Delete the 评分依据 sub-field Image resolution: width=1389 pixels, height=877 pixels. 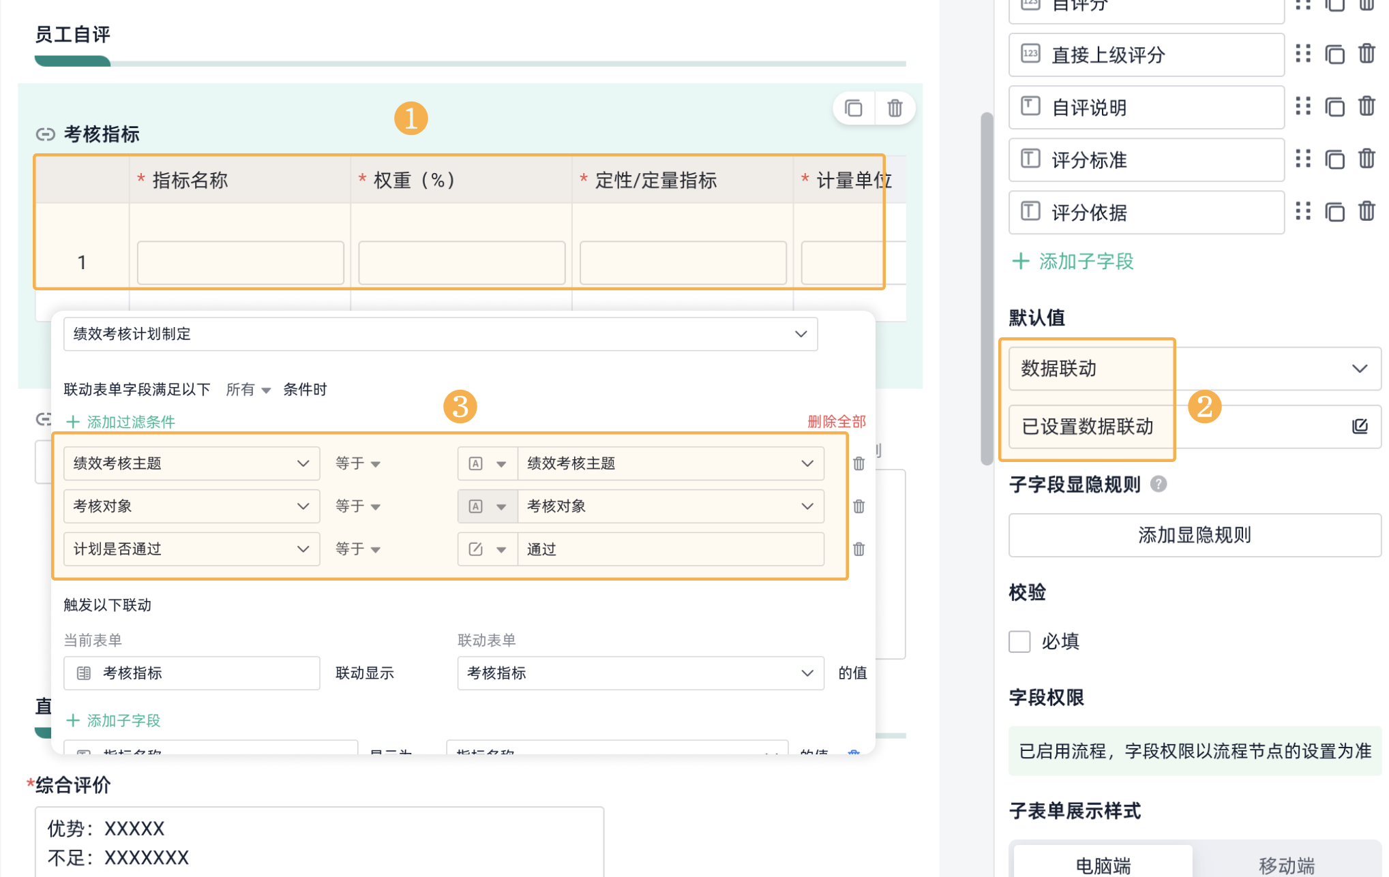(1366, 212)
